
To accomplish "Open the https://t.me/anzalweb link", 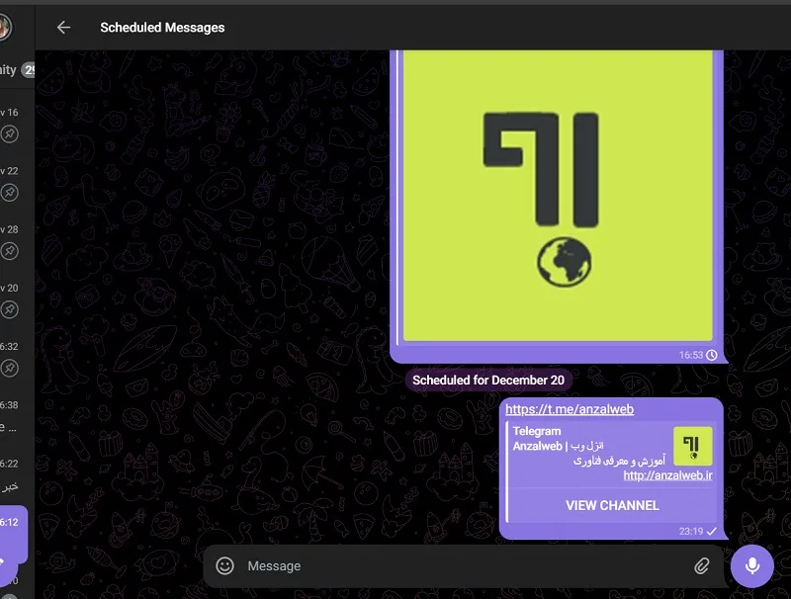I will point(570,409).
